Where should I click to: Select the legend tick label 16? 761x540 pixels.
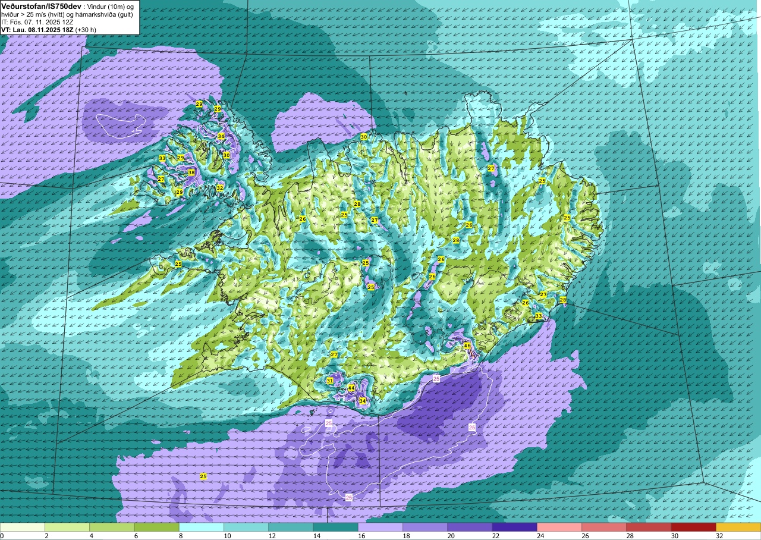coord(361,536)
